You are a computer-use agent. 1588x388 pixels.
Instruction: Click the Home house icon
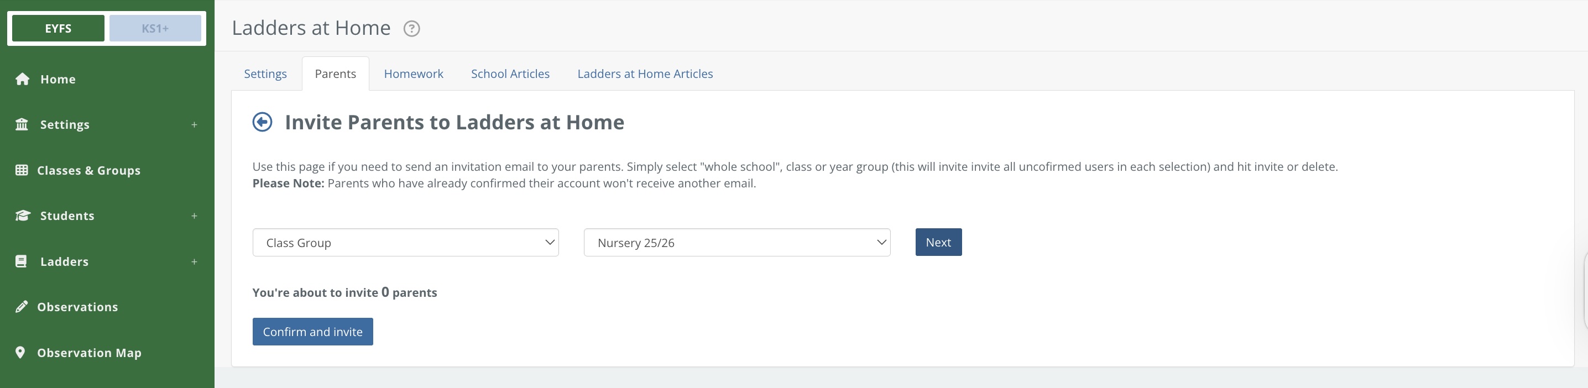click(x=22, y=79)
